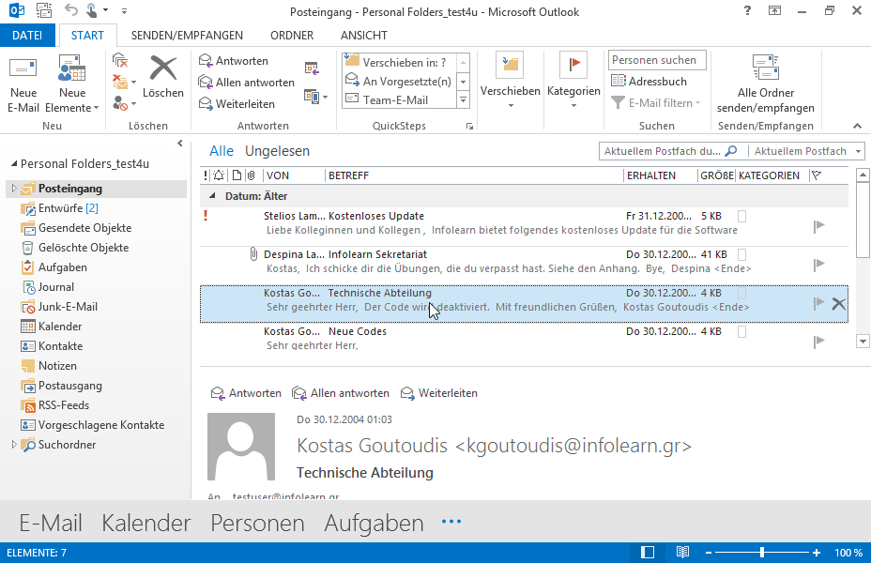Open the Verschieben move menu

tap(510, 82)
